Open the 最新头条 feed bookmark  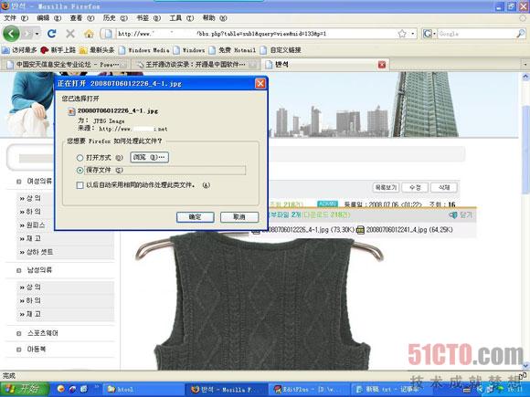[x=97, y=50]
